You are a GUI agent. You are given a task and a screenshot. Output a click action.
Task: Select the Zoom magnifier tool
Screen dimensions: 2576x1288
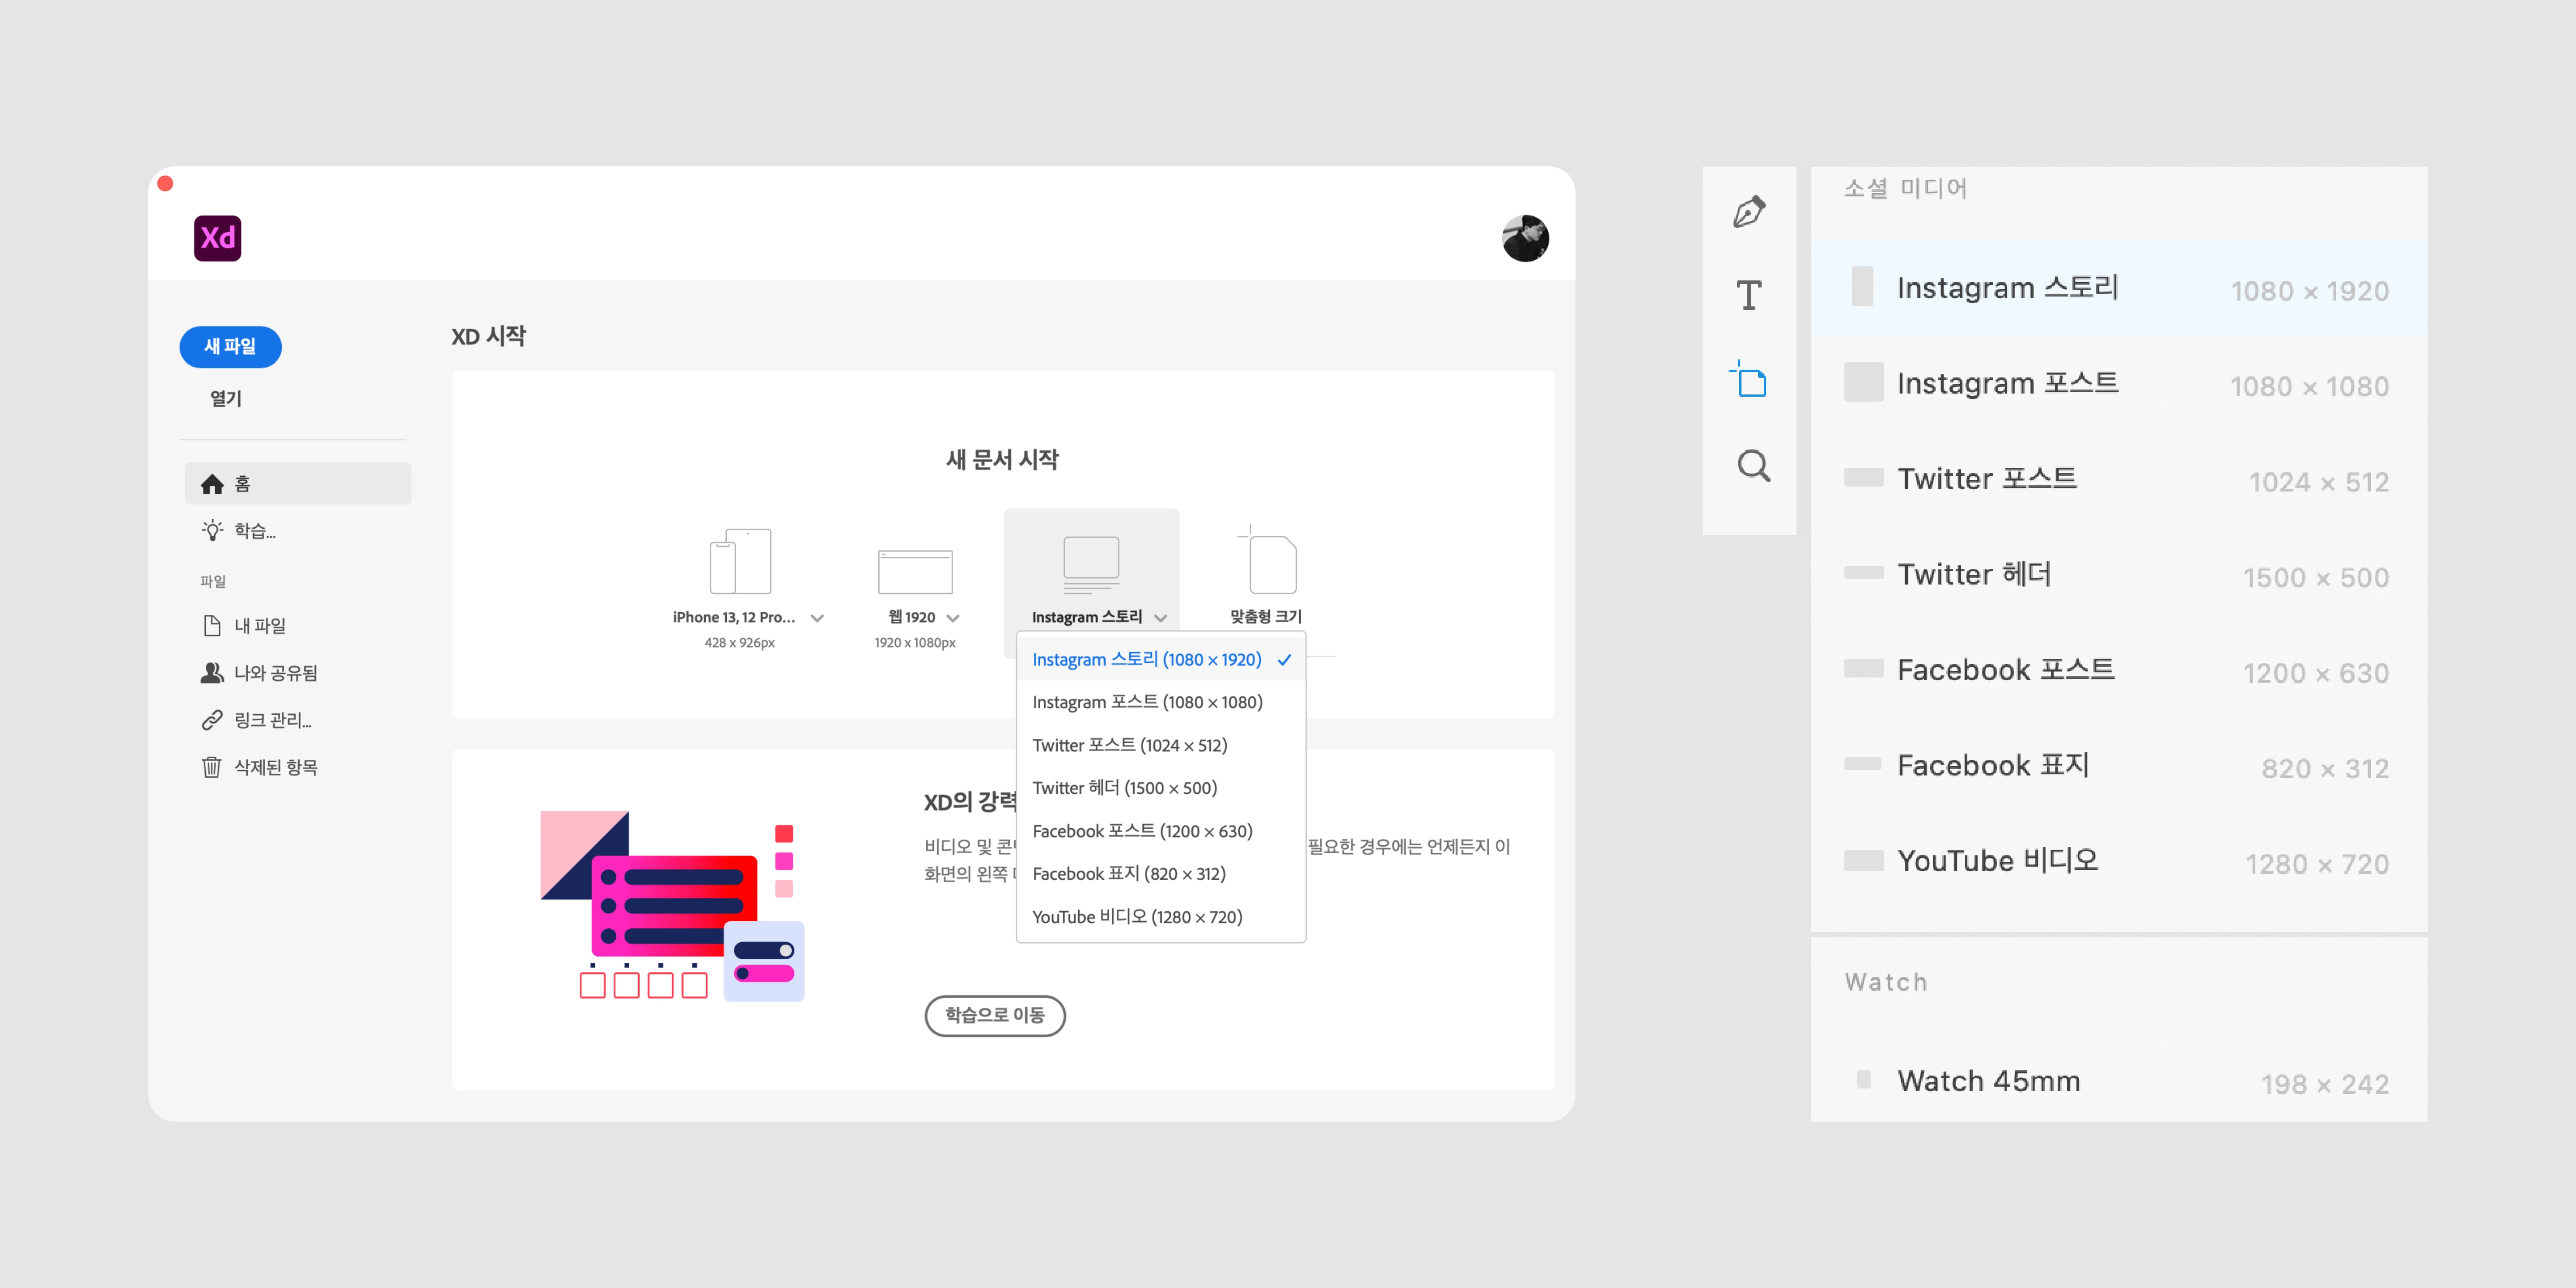(x=1753, y=465)
